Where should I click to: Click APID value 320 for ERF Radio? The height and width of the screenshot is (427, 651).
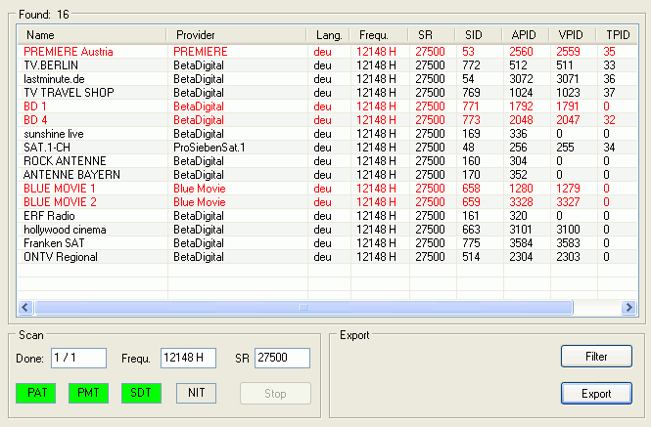(518, 216)
